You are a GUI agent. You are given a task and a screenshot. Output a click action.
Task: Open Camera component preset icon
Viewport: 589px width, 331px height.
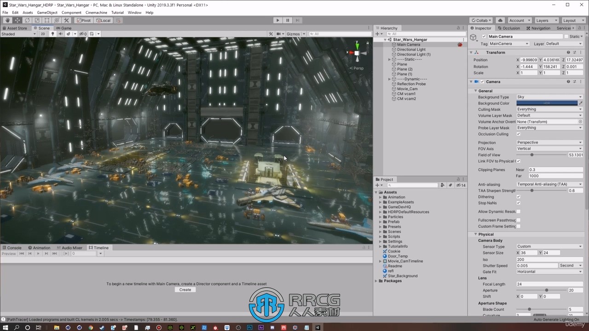(575, 82)
